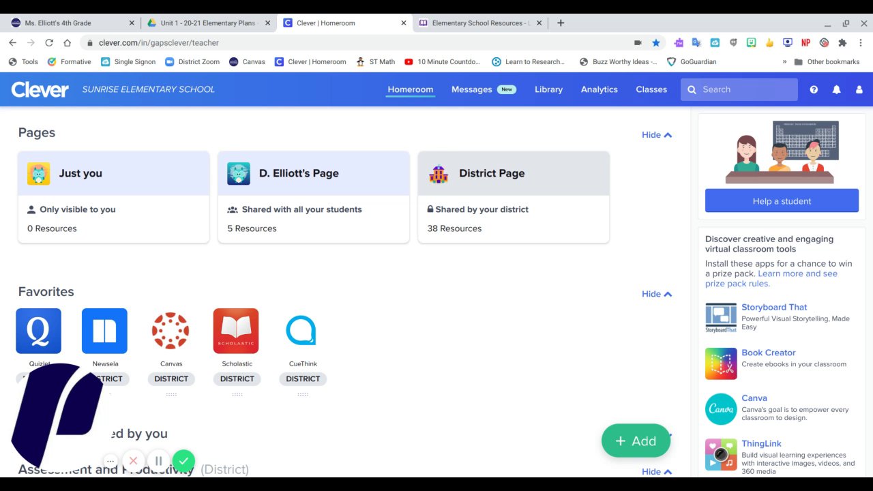Viewport: 873px width, 491px height.
Task: Open the ThingLink text link
Action: coord(761,443)
